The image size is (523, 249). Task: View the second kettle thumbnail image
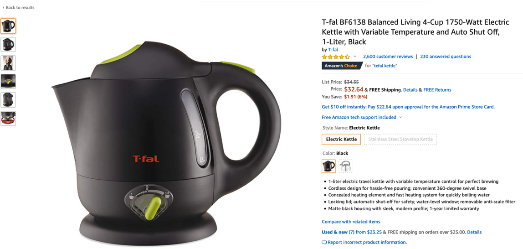coord(8,44)
